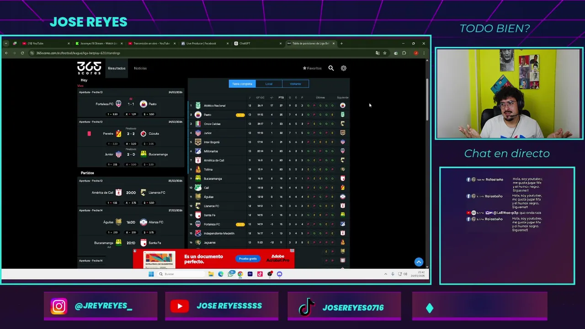Bookmark this page with the star icon
This screenshot has width=585, height=329.
click(x=384, y=53)
